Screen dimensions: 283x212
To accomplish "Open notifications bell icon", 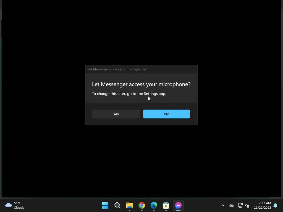I will (276, 205).
